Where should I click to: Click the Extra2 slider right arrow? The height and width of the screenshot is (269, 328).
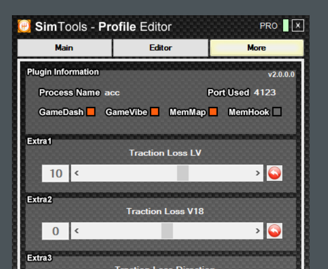pos(258,231)
